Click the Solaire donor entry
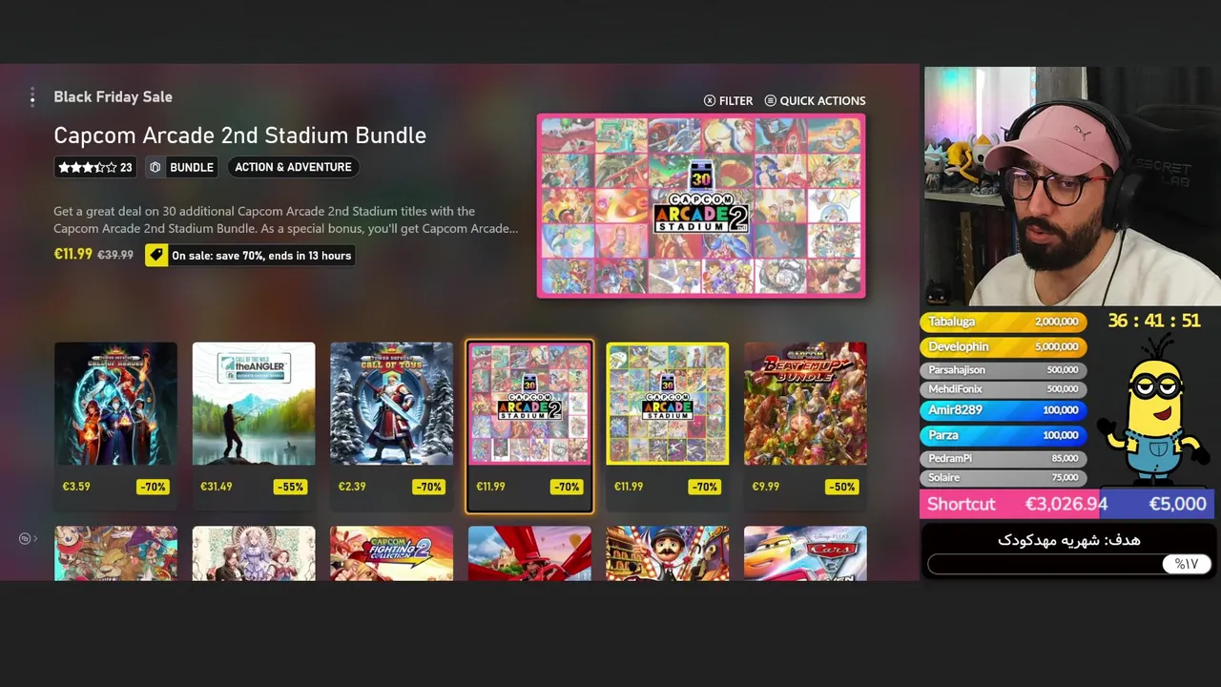This screenshot has width=1221, height=687. click(1004, 477)
